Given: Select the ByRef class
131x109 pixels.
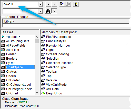Looking at the screenshot, I should tap(10, 63).
